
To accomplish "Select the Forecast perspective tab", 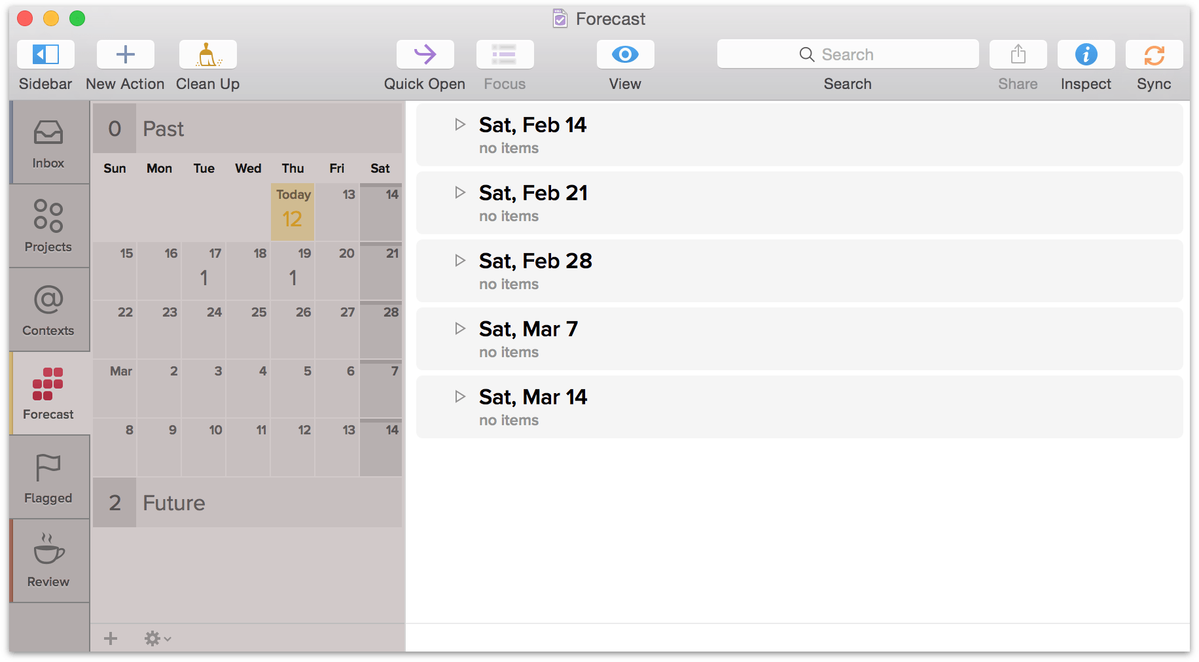I will coord(49,394).
